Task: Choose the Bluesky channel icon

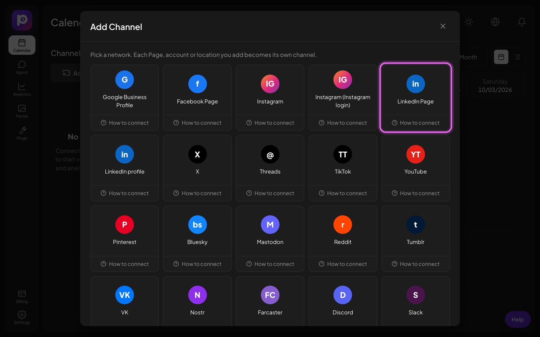Action: pyautogui.click(x=197, y=225)
